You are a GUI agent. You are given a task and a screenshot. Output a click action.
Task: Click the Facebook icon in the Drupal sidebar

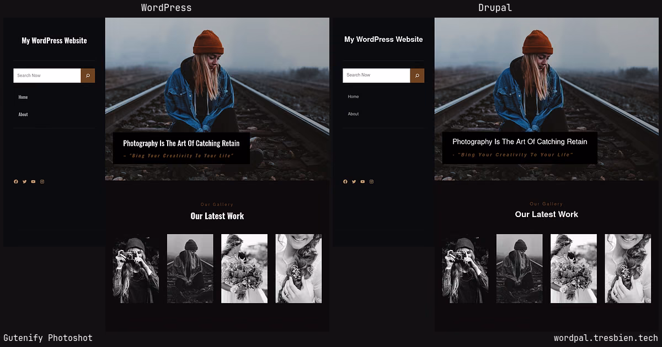click(345, 182)
